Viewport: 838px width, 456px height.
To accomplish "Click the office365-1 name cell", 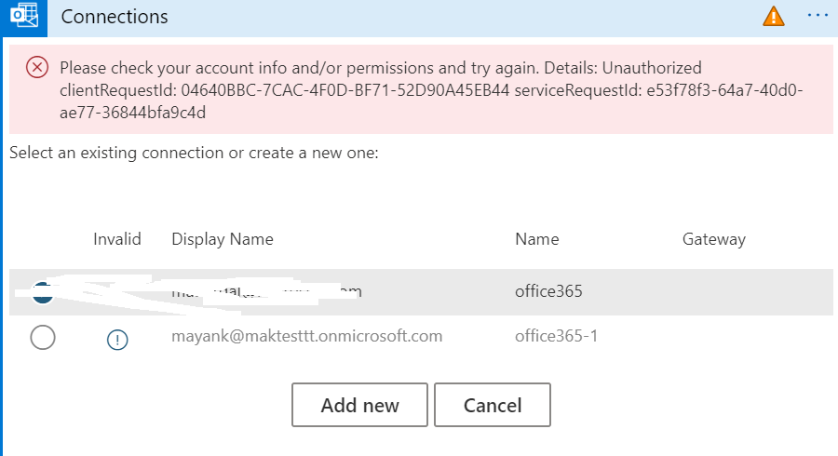I will coord(557,336).
